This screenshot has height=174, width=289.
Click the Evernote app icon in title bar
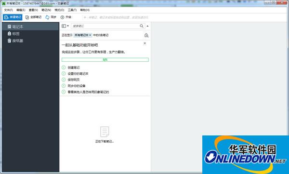point(4,4)
